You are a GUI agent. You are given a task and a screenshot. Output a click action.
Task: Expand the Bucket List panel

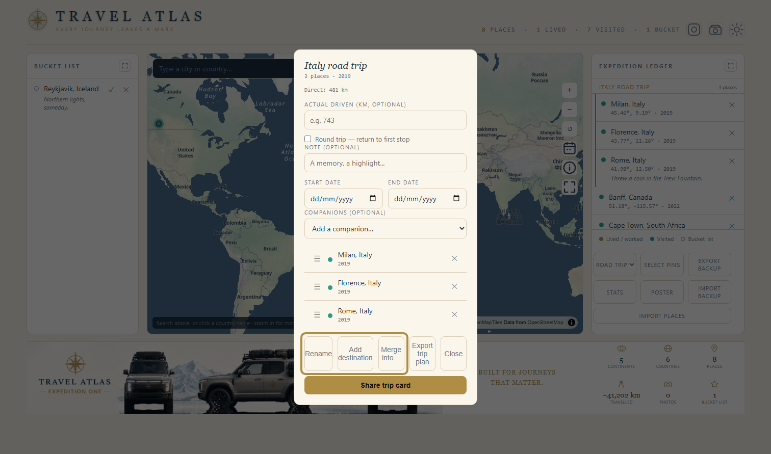125,66
